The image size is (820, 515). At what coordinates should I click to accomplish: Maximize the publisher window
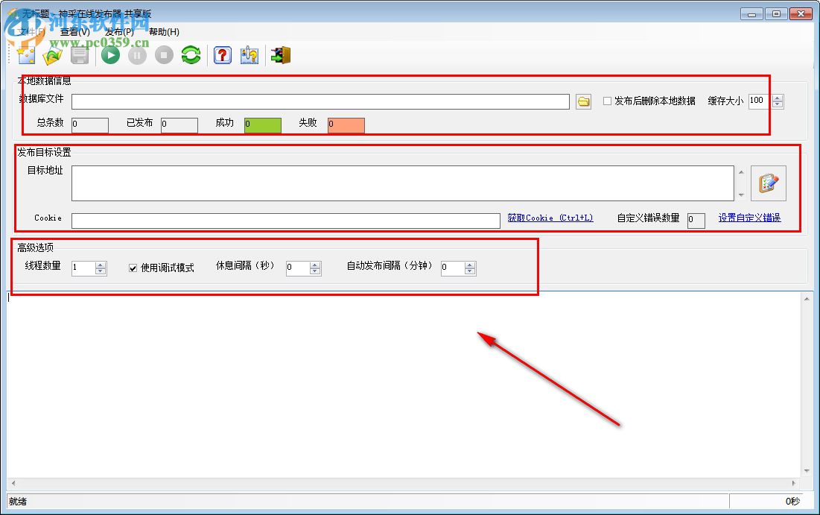pyautogui.click(x=776, y=14)
